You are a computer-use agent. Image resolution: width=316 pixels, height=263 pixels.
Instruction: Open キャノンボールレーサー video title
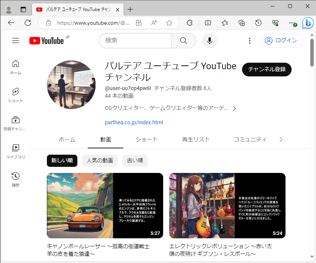coord(98,250)
